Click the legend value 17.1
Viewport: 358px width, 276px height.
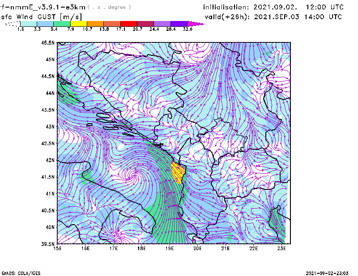[x=121, y=29]
